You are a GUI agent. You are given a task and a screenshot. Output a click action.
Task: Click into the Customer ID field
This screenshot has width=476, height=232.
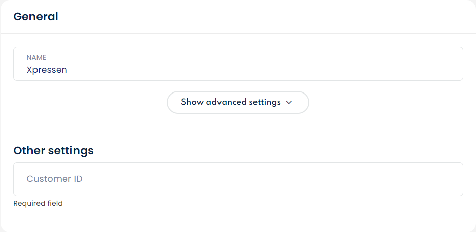(x=238, y=179)
